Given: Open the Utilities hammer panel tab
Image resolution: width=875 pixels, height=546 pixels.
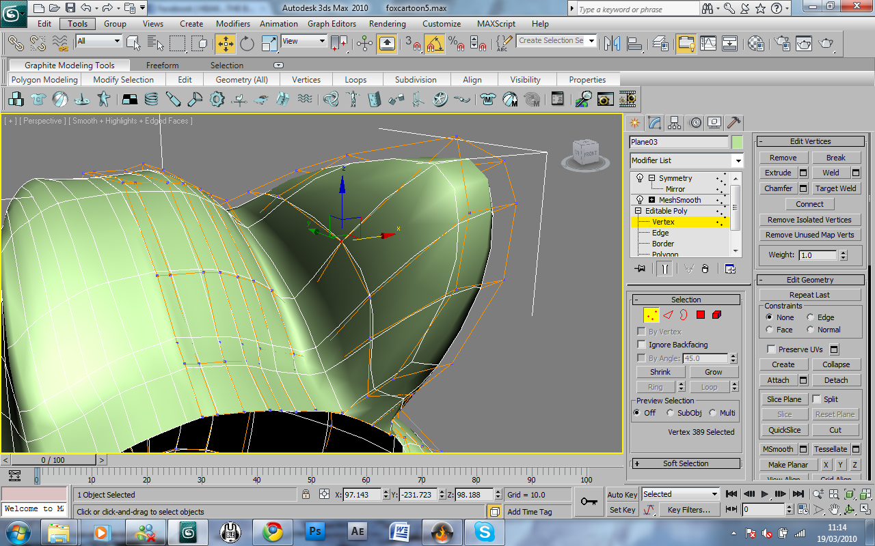Looking at the screenshot, I should tap(733, 123).
